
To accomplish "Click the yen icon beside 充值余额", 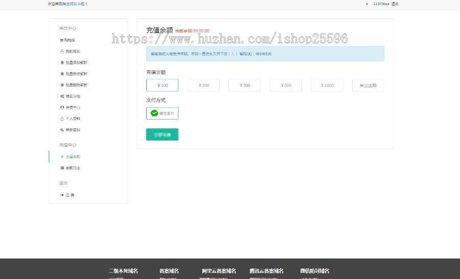I will (x=62, y=157).
